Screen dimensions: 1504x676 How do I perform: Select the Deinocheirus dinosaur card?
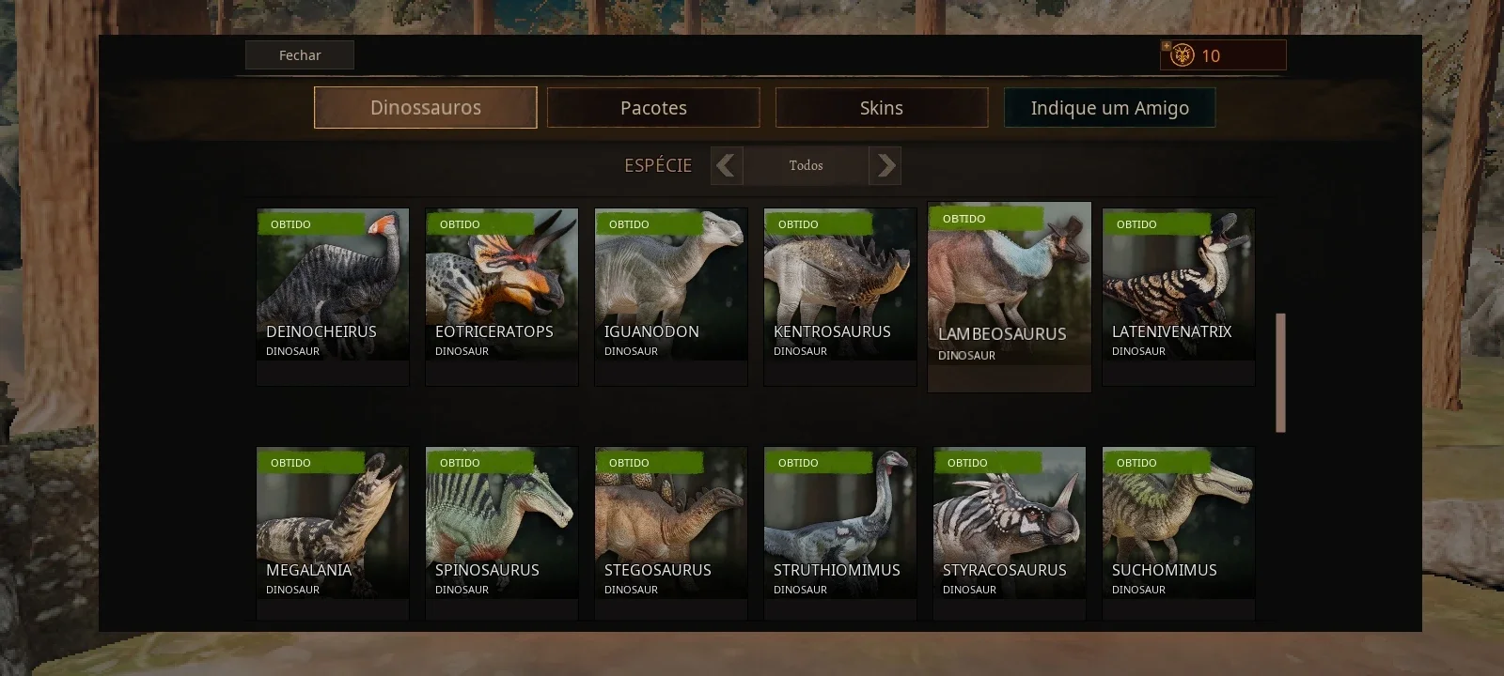pos(333,297)
